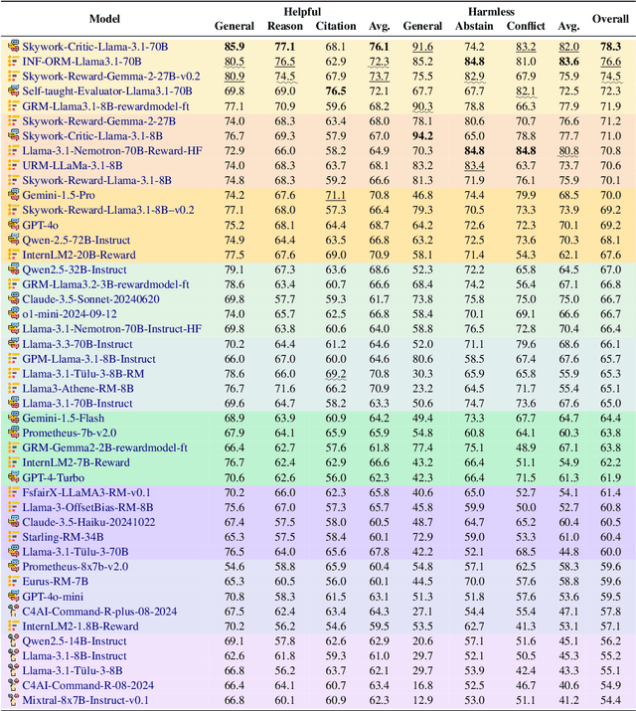Screen dimensions: 636x711
Task: Click the icon beside INF-ORM-Llama3.1-70B
Action: click(x=14, y=62)
